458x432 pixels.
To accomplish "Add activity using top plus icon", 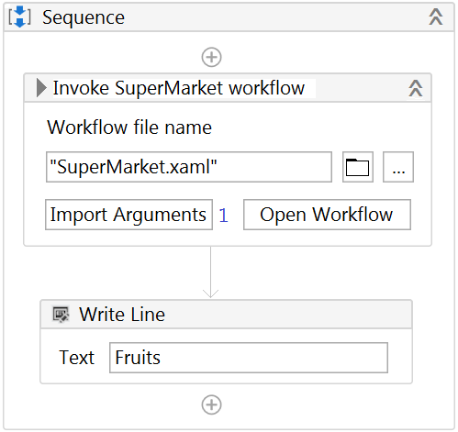I will pos(211,57).
